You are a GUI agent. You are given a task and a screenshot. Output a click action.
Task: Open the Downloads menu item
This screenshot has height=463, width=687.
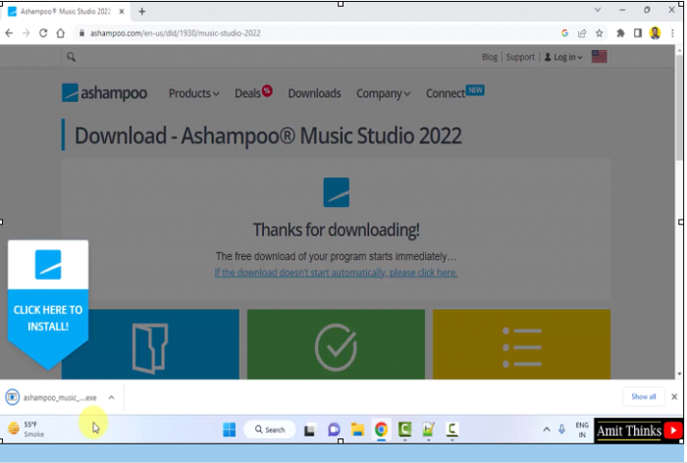coord(314,93)
